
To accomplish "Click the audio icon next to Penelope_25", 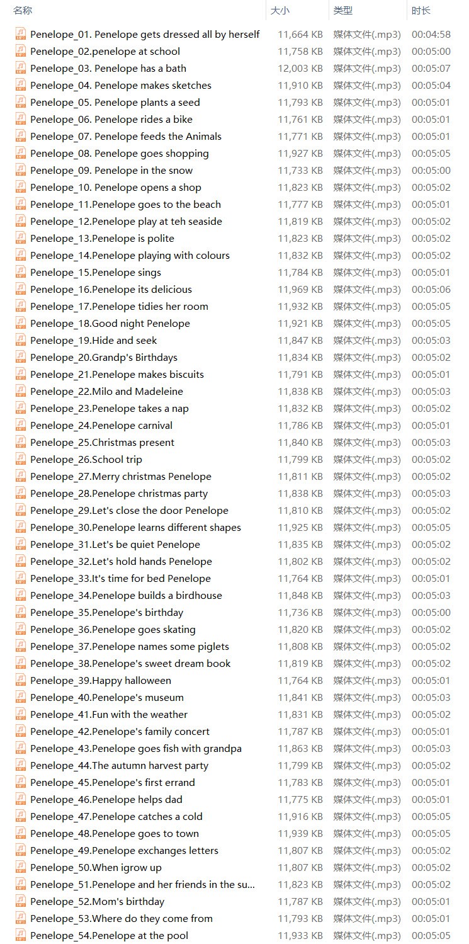I will click(21, 442).
